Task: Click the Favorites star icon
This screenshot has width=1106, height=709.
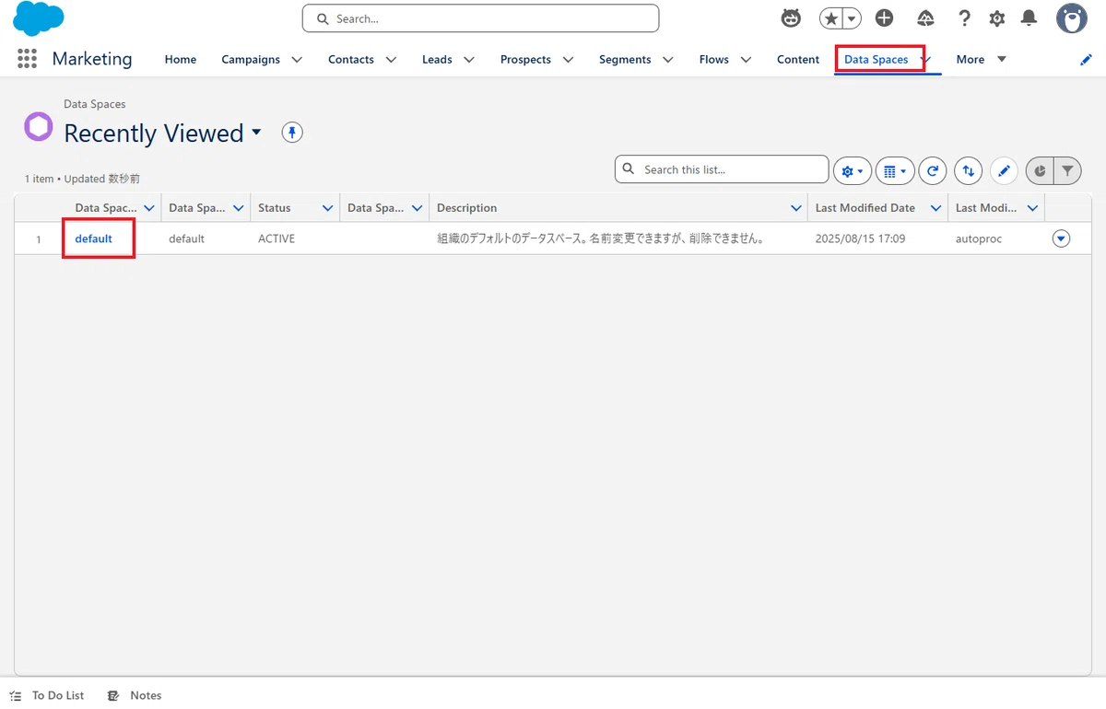Action: coord(831,18)
